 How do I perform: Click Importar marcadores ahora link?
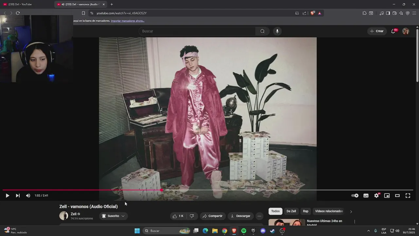click(128, 21)
